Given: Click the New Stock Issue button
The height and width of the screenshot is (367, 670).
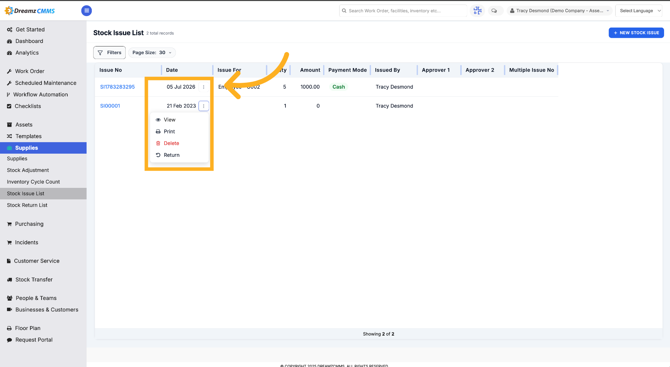Looking at the screenshot, I should (x=636, y=33).
